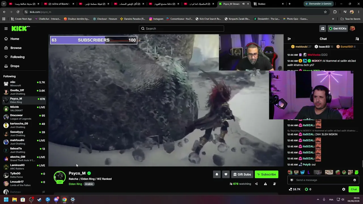Screen dimensions: 363x204
Task: Click into the Send a message field
Action: click(x=323, y=180)
